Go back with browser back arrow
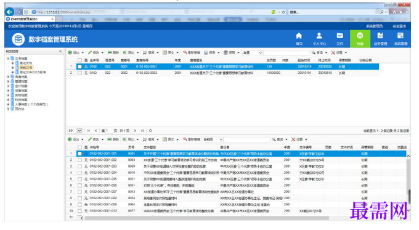The width and height of the screenshot is (419, 230). [x=10, y=12]
